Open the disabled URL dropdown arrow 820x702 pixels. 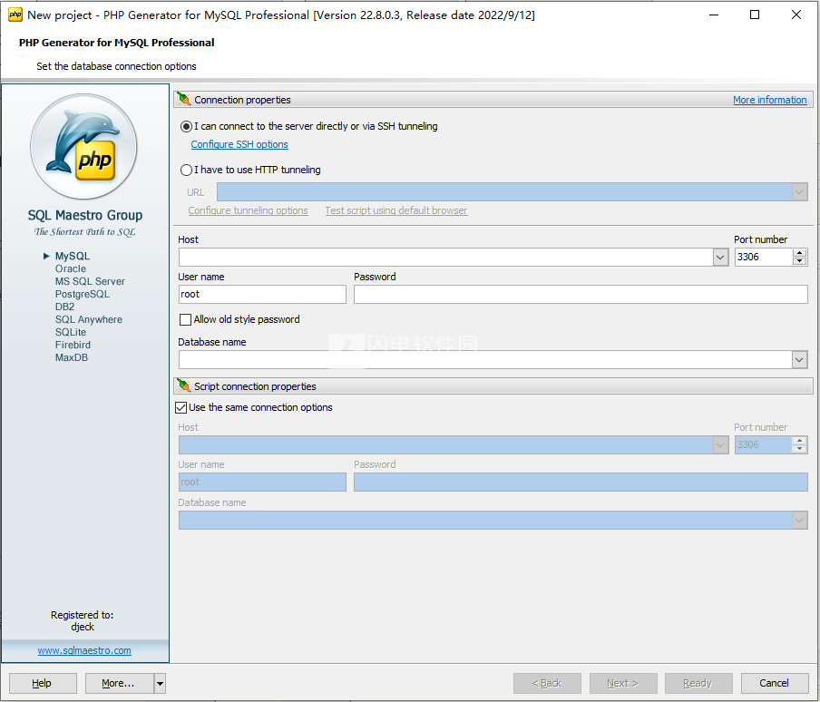pos(799,192)
